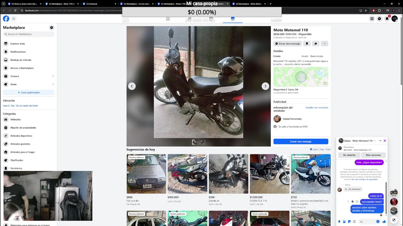Reload page with browser refresh icon
This screenshot has height=226, width=403.
click(x=15, y=10)
